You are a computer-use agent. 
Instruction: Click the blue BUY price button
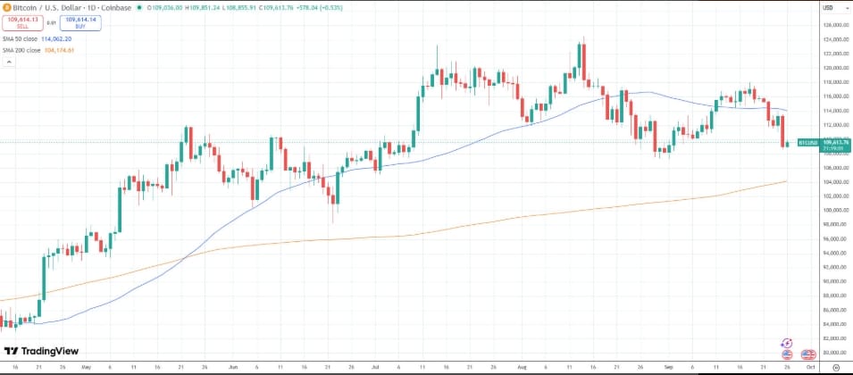tap(80, 23)
